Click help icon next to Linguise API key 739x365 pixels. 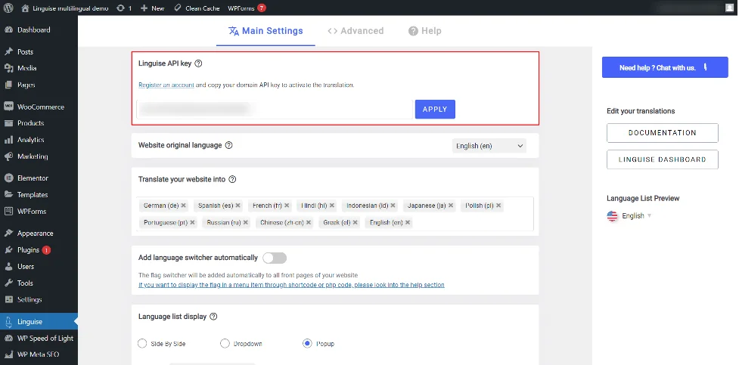(198, 63)
